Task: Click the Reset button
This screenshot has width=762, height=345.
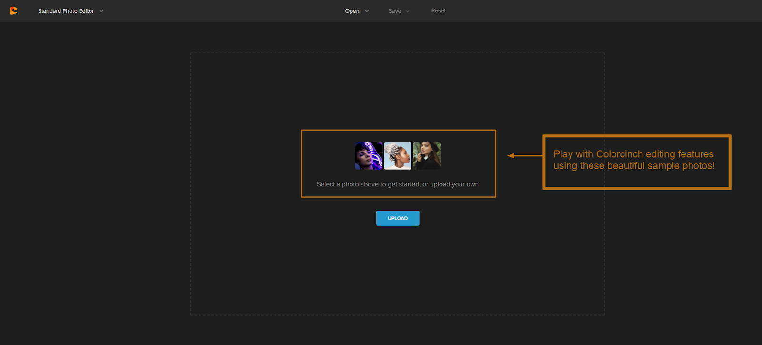Action: 438,10
